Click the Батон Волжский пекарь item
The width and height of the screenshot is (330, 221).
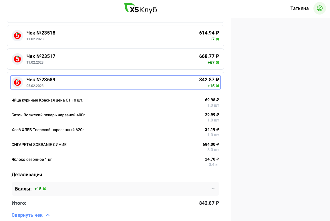48,115
